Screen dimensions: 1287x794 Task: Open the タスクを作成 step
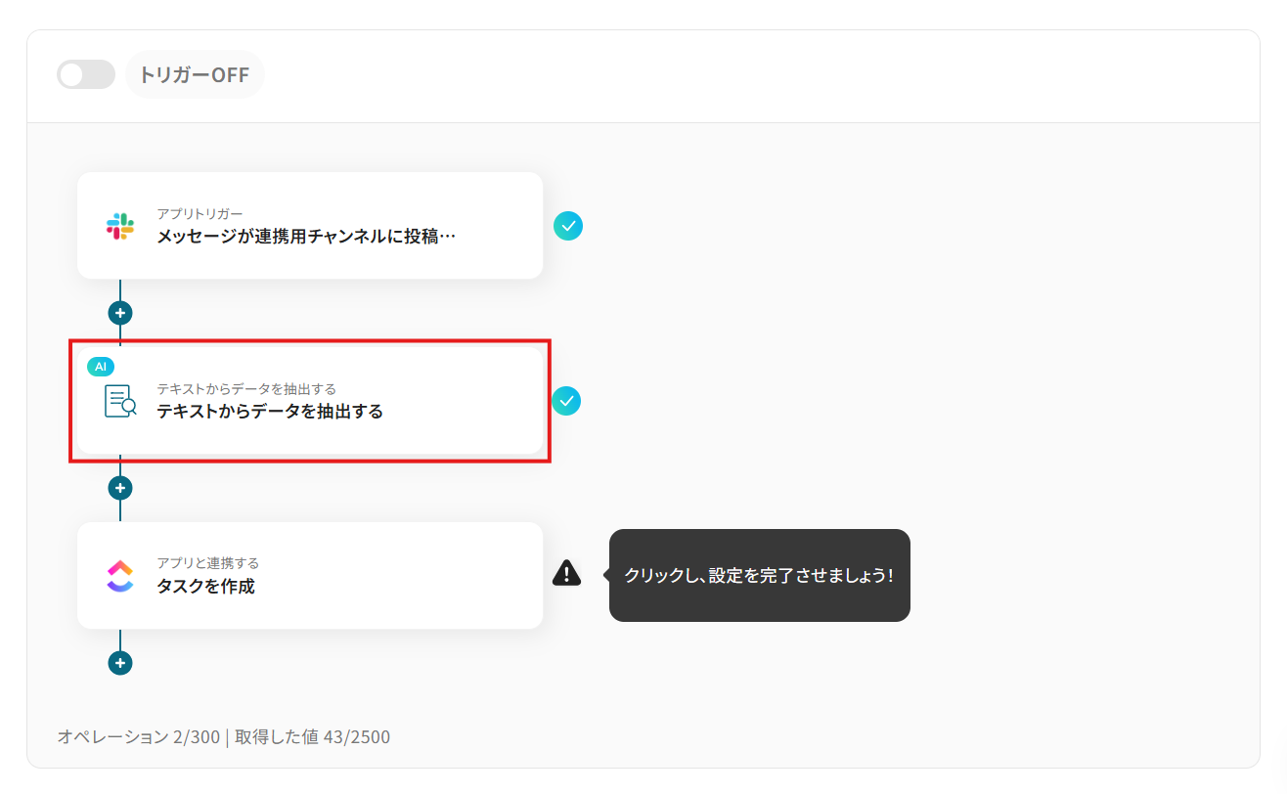coord(310,575)
